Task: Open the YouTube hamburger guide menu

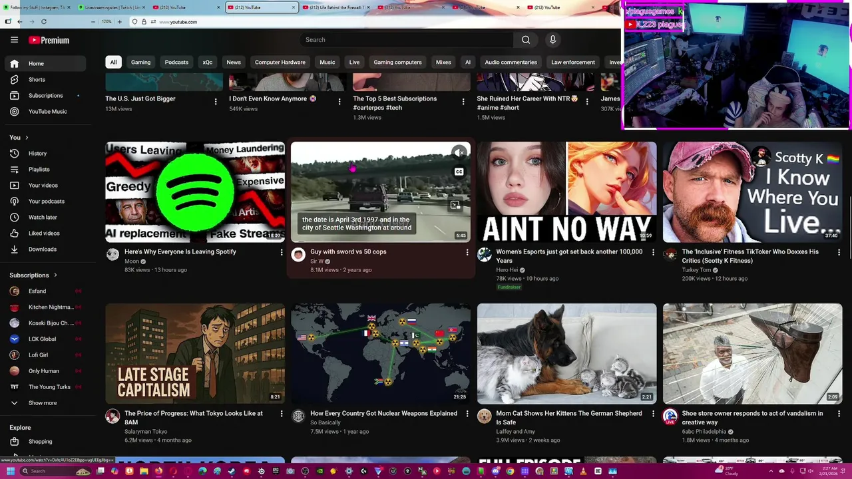Action: [14, 40]
